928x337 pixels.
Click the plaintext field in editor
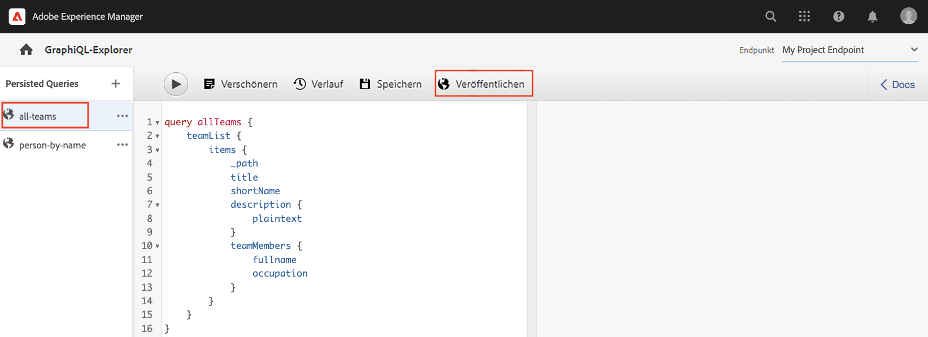click(x=277, y=218)
